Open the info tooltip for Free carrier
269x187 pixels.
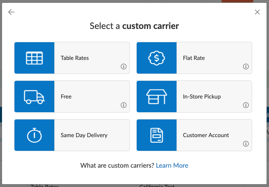tap(123, 105)
